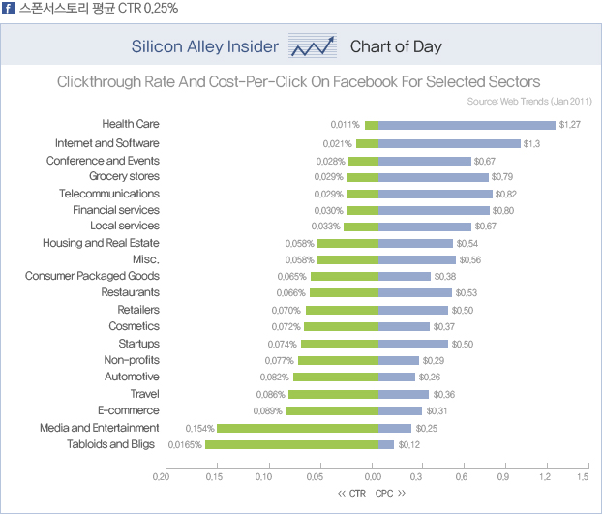
Task: Click the CPC >> axis legend
Action: pyautogui.click(x=391, y=494)
